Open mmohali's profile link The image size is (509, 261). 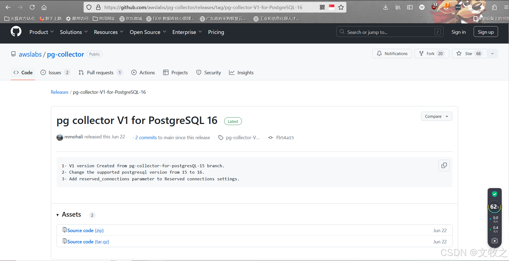(74, 137)
